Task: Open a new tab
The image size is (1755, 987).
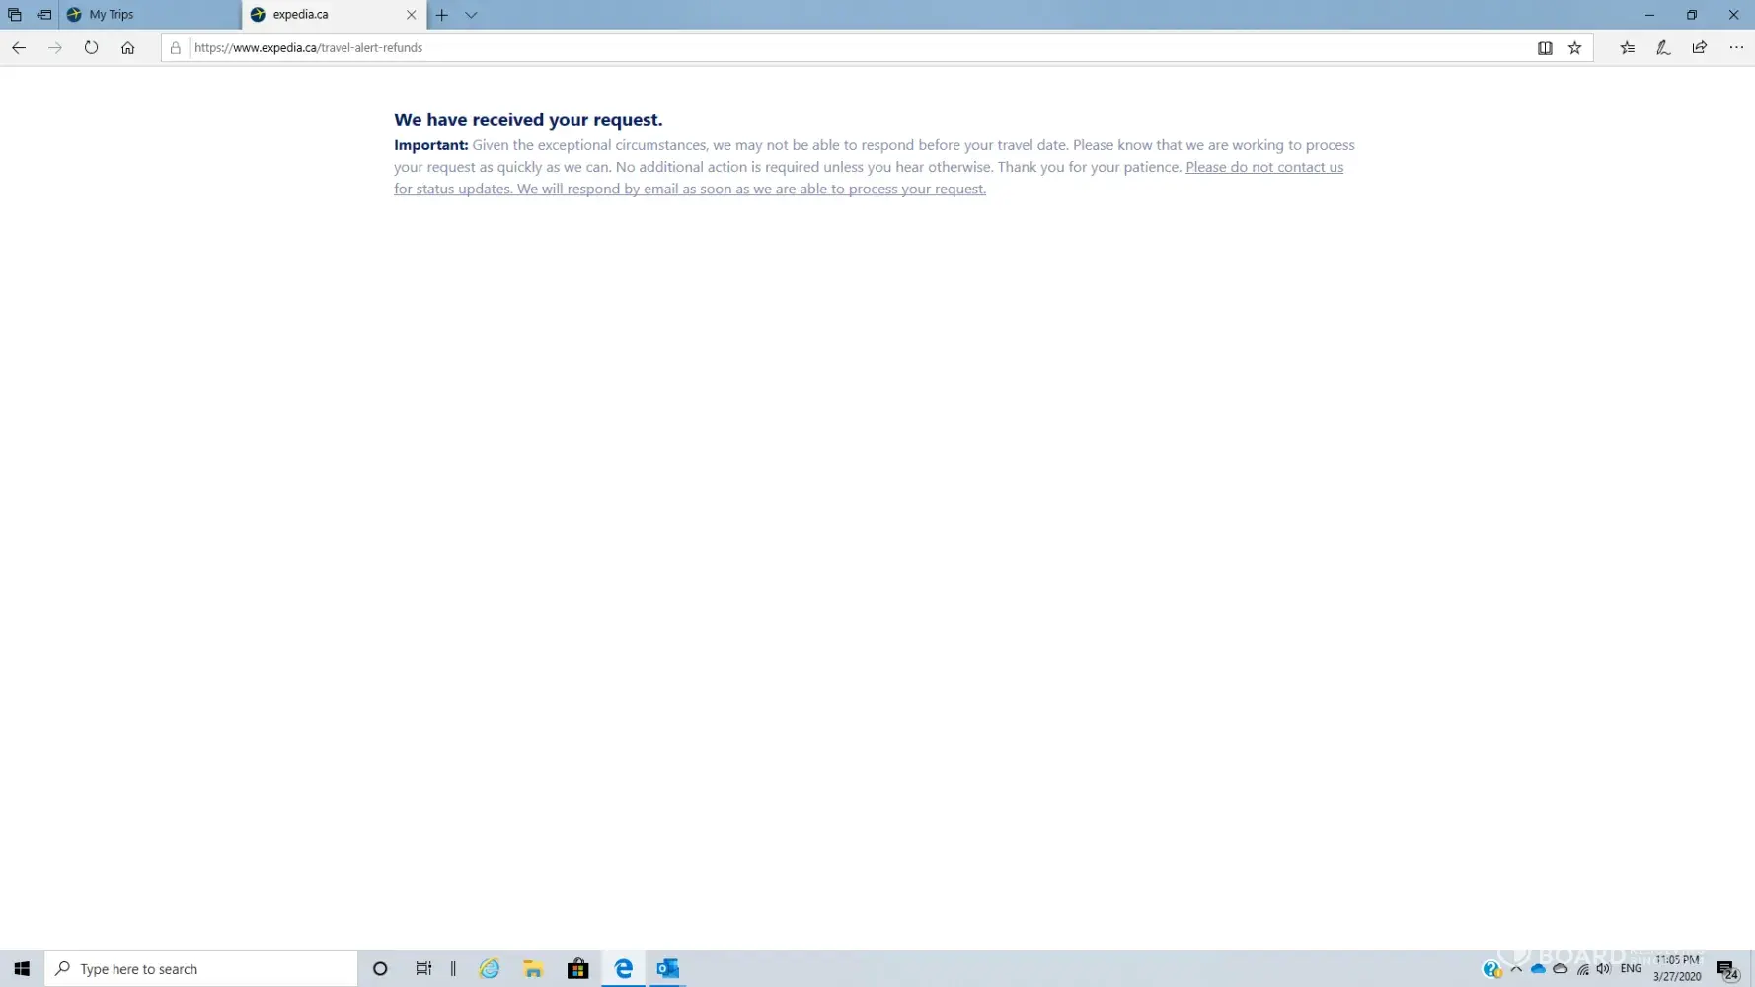Action: coord(442,15)
